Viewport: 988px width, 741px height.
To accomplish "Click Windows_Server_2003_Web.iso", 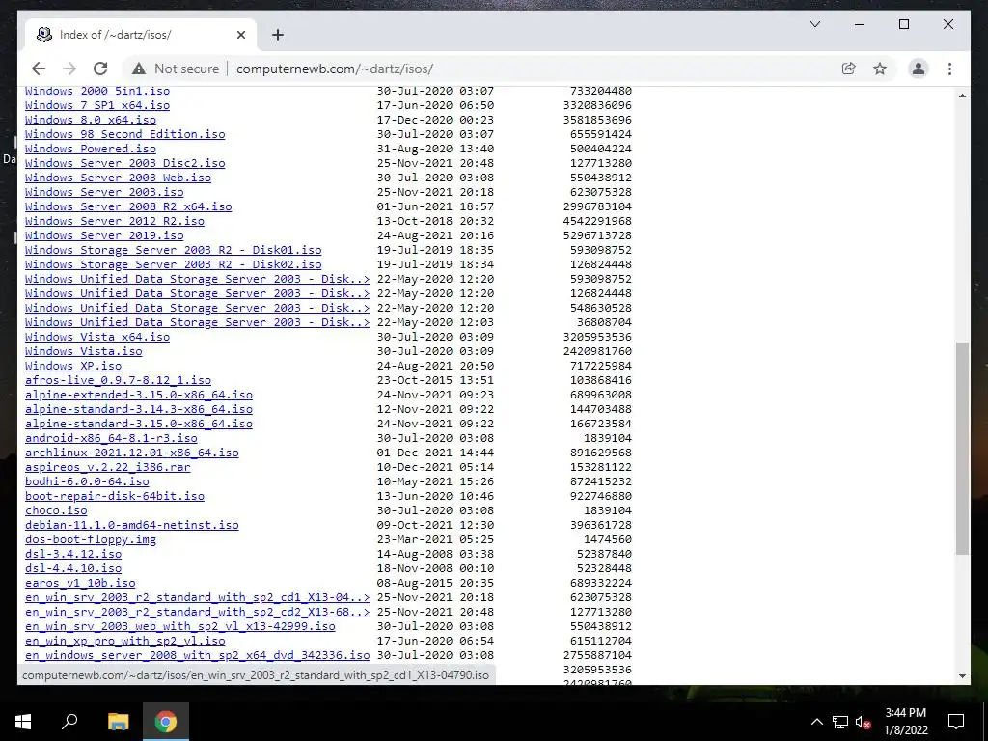I will click(x=118, y=178).
